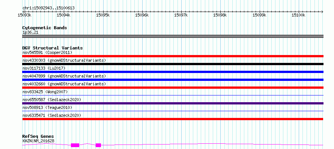
Task: Click the nsv4032660 red variant bar
Action: (x=173, y=88)
